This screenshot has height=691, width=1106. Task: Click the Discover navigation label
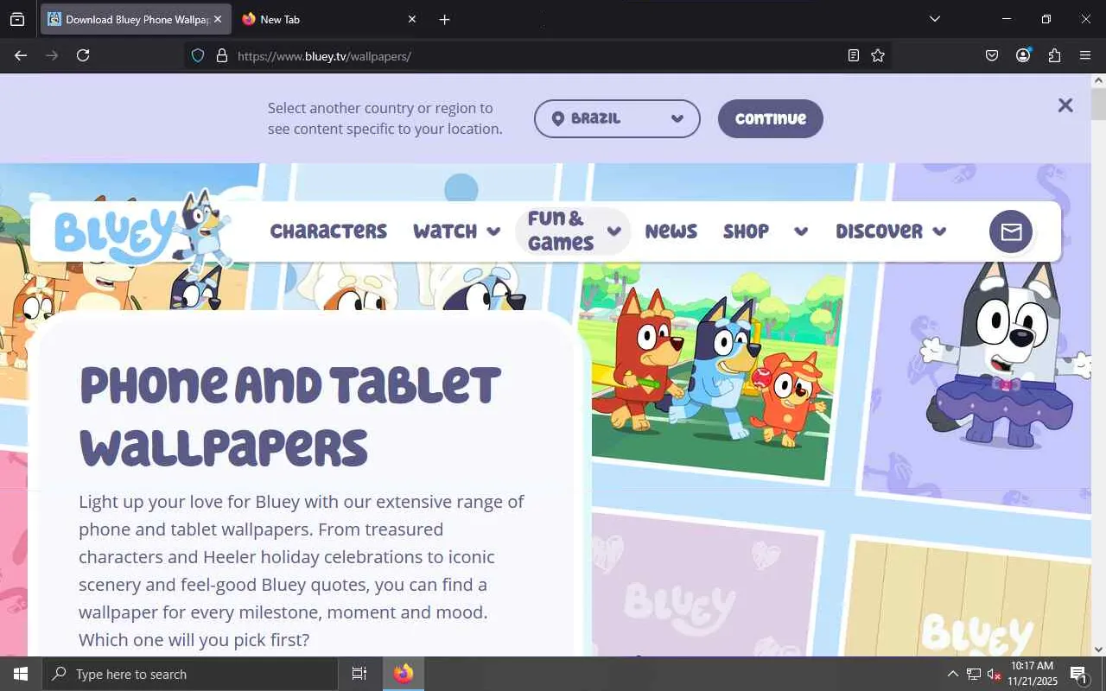(879, 231)
